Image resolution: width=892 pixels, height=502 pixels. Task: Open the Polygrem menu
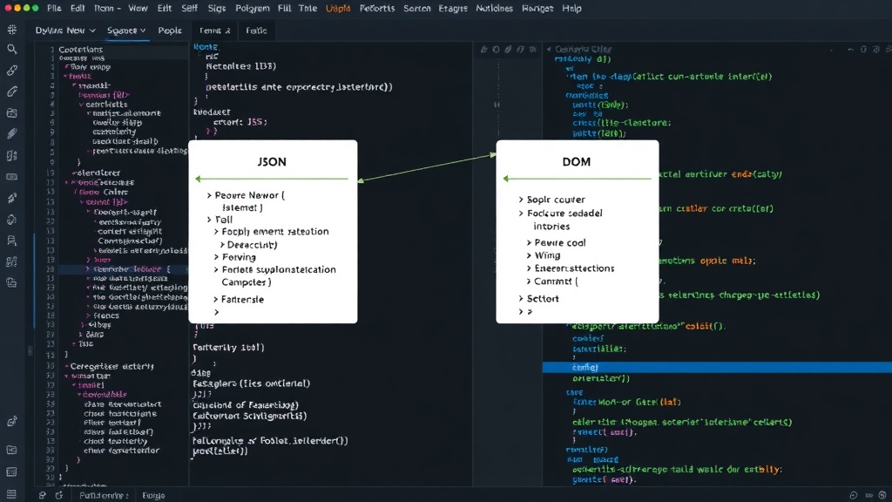(x=252, y=9)
